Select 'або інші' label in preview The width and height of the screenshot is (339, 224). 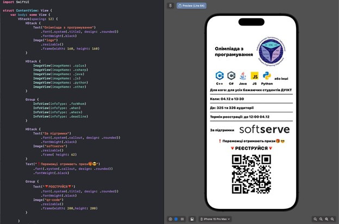(x=281, y=79)
